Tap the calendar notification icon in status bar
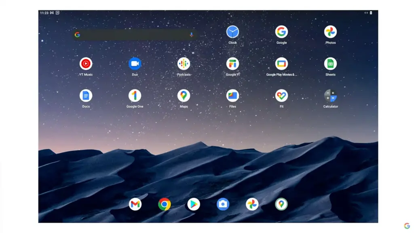Viewport: 414px width, 233px height. point(57,13)
